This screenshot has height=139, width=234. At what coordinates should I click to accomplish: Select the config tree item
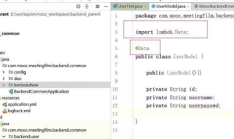20,72
